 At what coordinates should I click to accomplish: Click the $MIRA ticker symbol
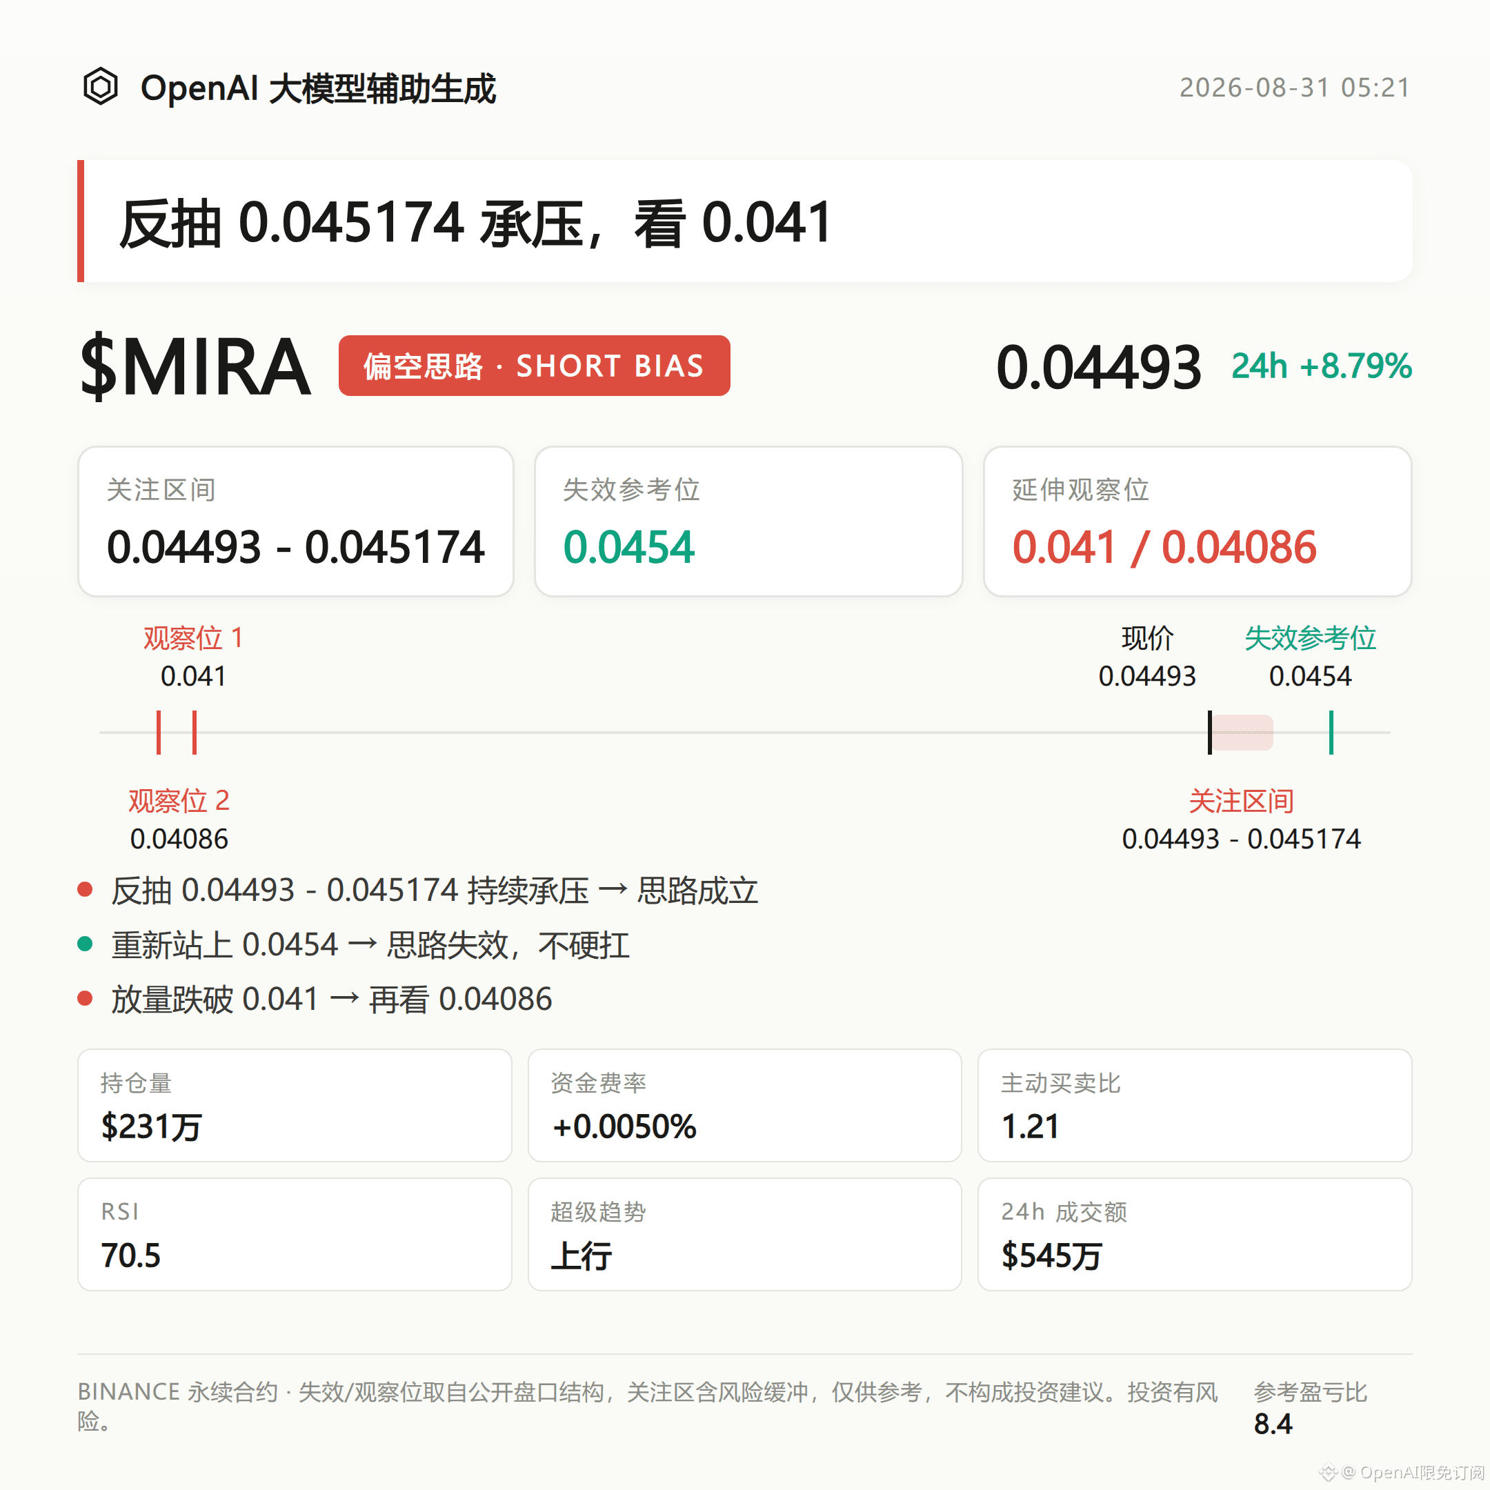(x=195, y=366)
